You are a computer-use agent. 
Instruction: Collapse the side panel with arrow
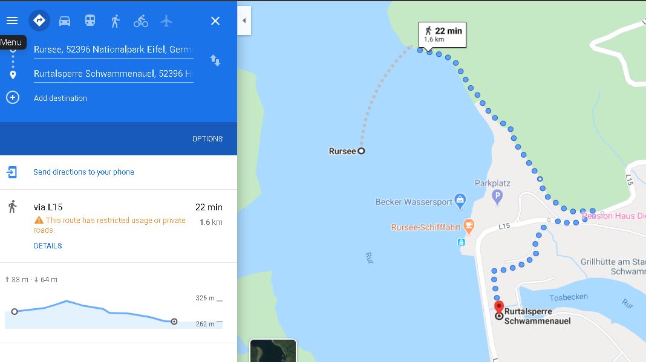coord(244,21)
